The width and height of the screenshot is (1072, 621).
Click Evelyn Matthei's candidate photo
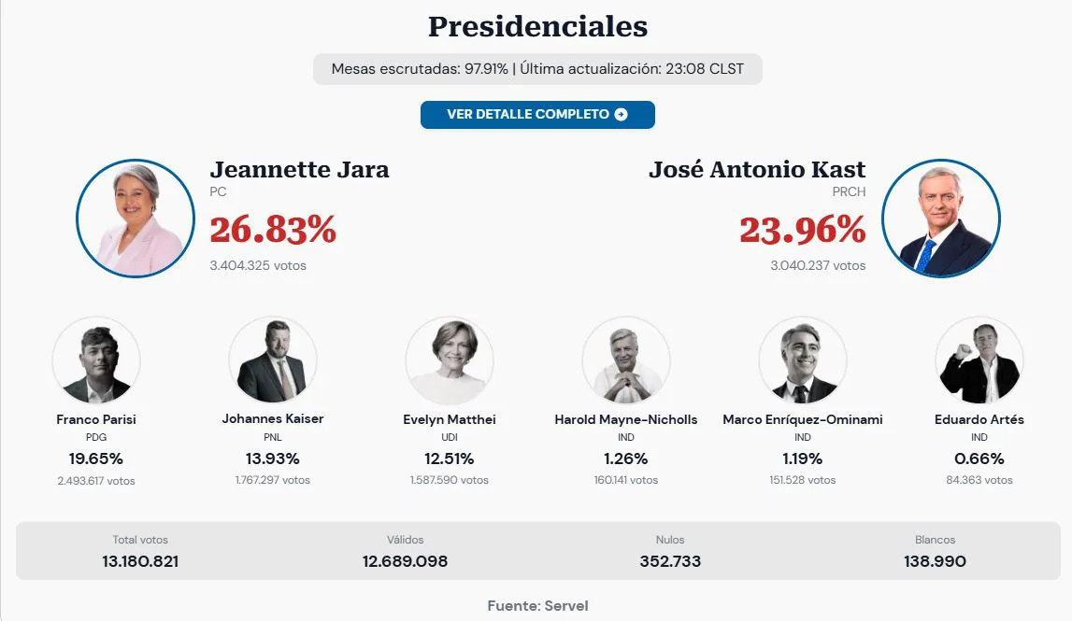click(x=449, y=360)
